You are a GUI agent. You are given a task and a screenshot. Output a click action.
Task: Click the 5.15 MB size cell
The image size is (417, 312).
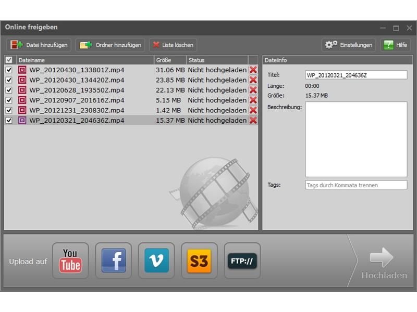[x=168, y=100]
